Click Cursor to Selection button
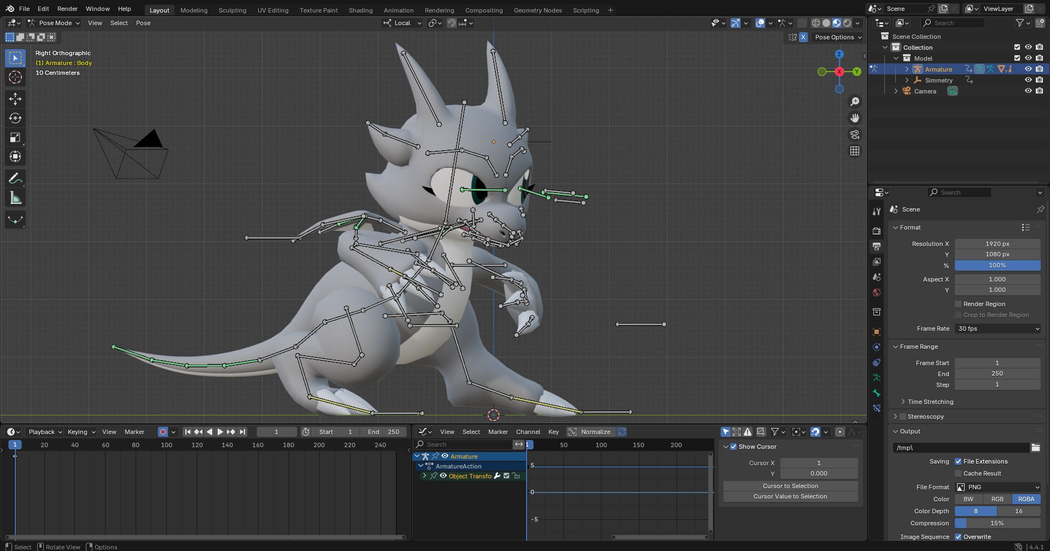Image resolution: width=1050 pixels, height=551 pixels. pos(790,486)
